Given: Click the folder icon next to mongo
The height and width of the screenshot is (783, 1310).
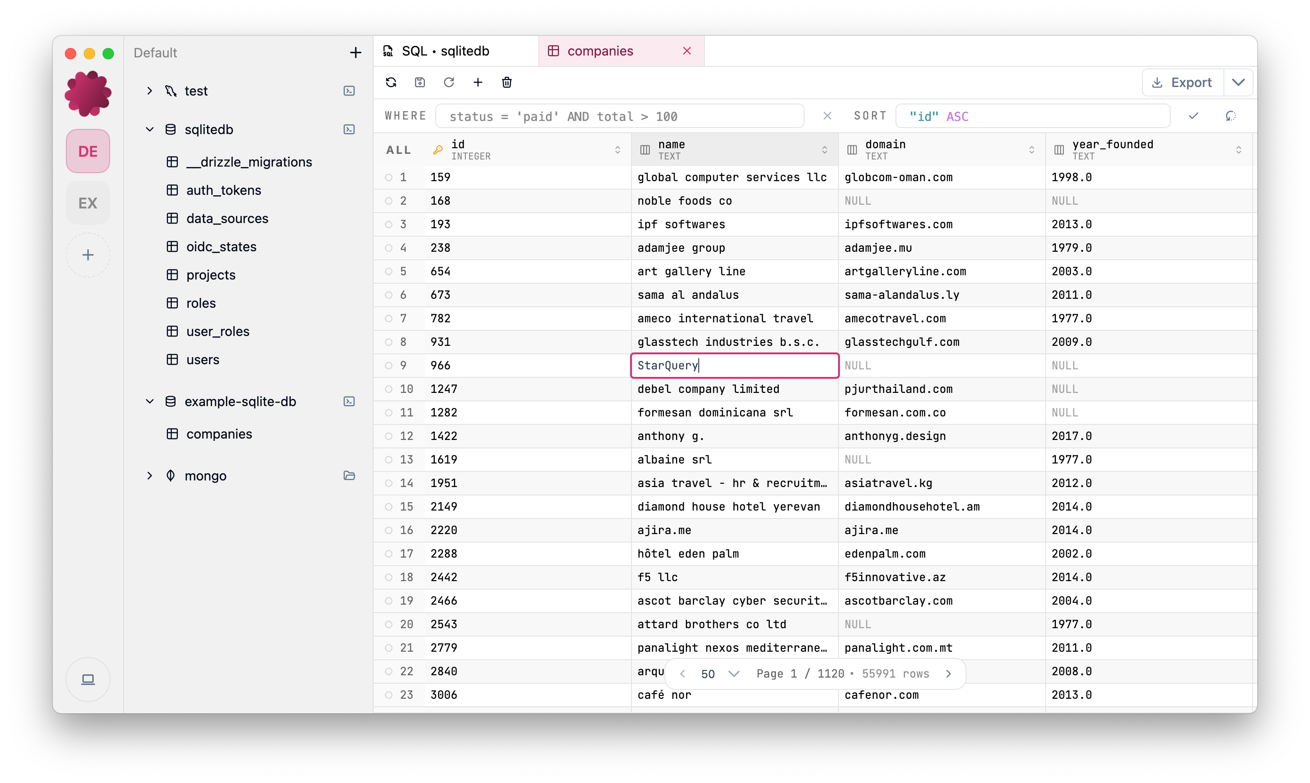Looking at the screenshot, I should tap(349, 475).
